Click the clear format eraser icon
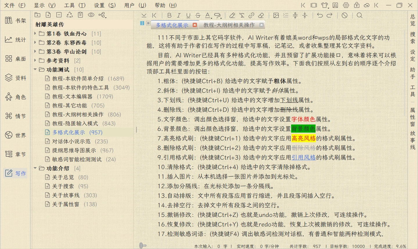The height and width of the screenshot is (249, 418). click(x=261, y=15)
